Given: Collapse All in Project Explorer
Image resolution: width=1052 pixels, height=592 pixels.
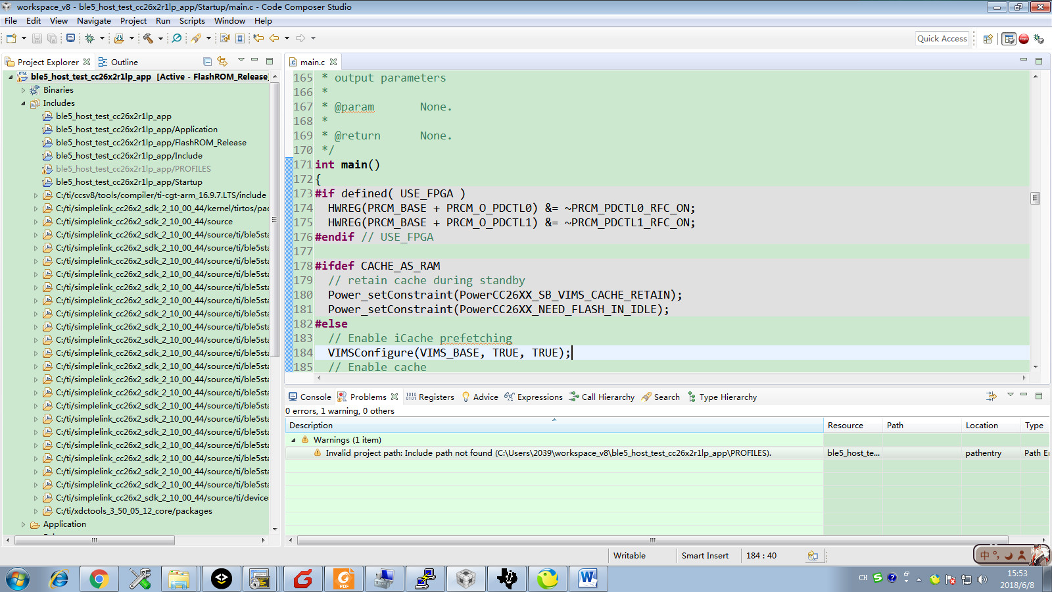Looking at the screenshot, I should point(208,61).
